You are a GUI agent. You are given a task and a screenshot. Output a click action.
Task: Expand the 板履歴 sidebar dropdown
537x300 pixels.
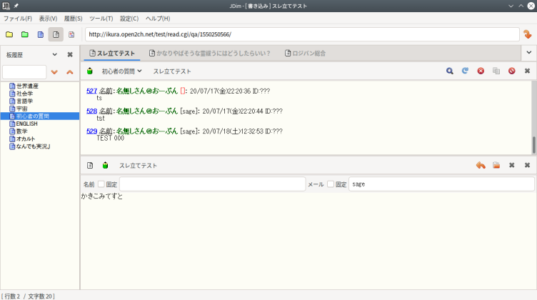54,54
